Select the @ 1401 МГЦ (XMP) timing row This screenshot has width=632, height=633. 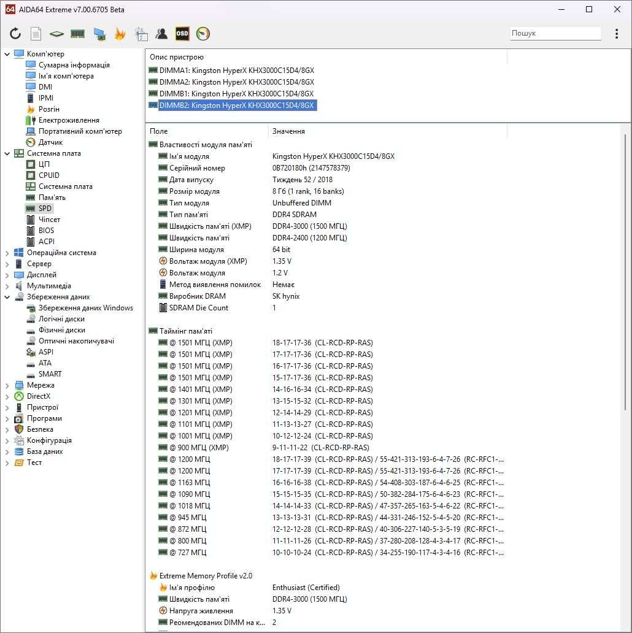326,389
